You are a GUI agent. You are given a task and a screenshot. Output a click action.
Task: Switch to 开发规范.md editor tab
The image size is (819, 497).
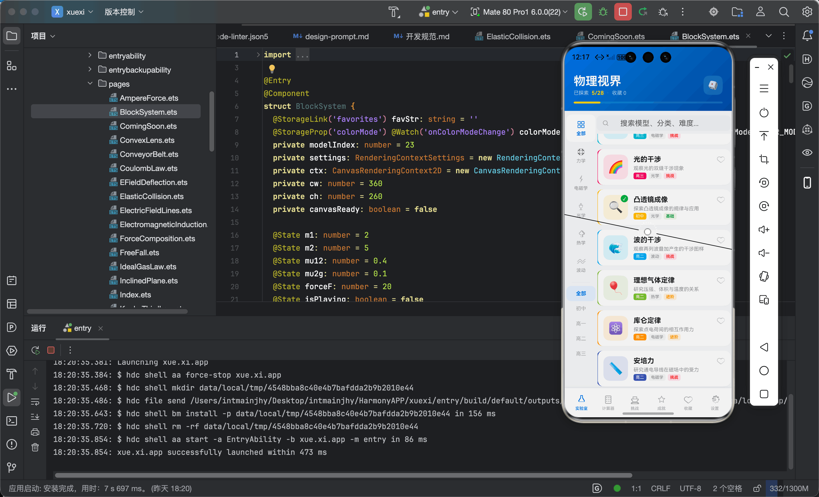pos(421,36)
